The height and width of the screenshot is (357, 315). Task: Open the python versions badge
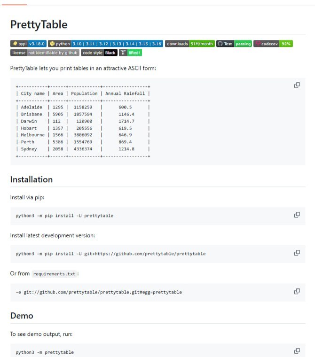point(105,44)
